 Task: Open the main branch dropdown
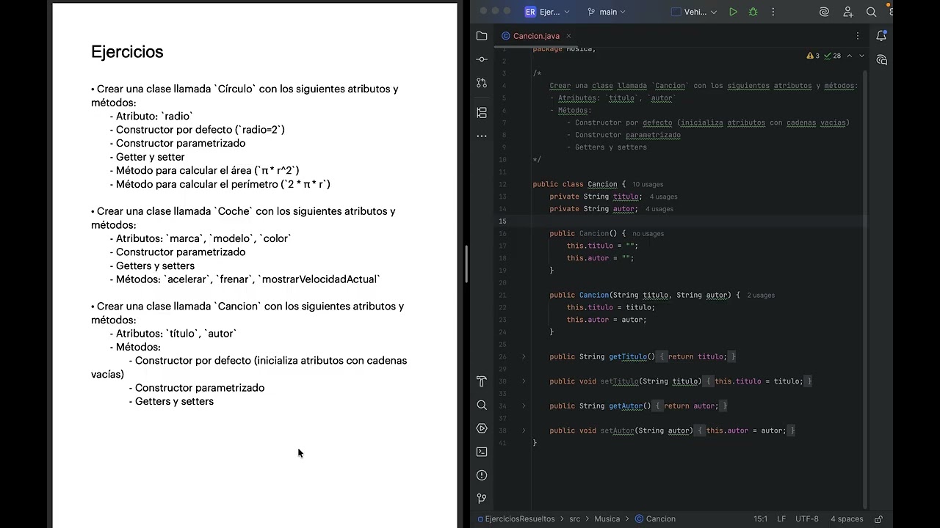[x=607, y=12]
